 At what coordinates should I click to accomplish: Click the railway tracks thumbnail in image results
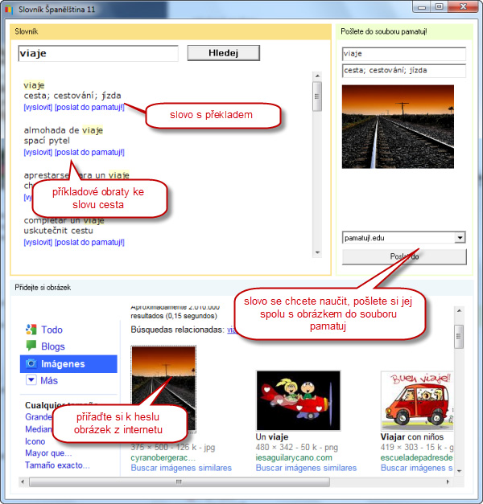coord(163,389)
